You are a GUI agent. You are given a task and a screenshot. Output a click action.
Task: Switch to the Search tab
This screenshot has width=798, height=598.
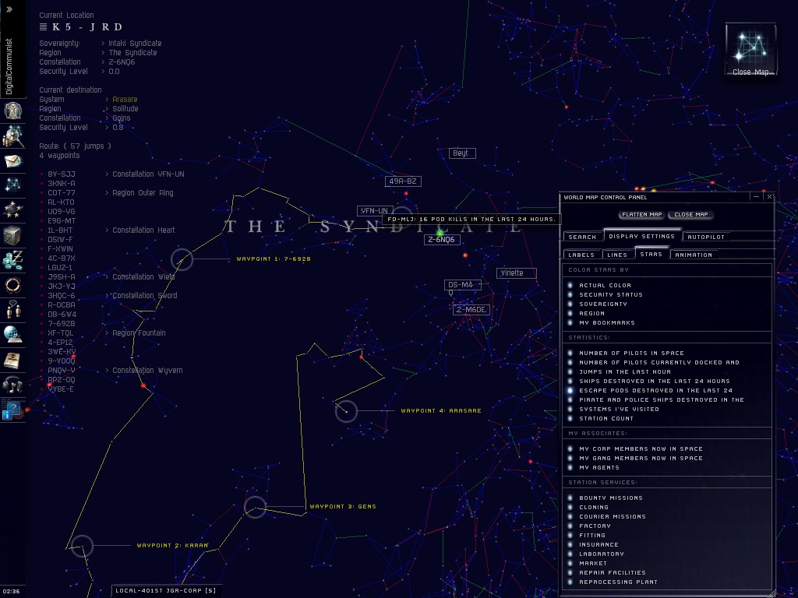pyautogui.click(x=582, y=237)
